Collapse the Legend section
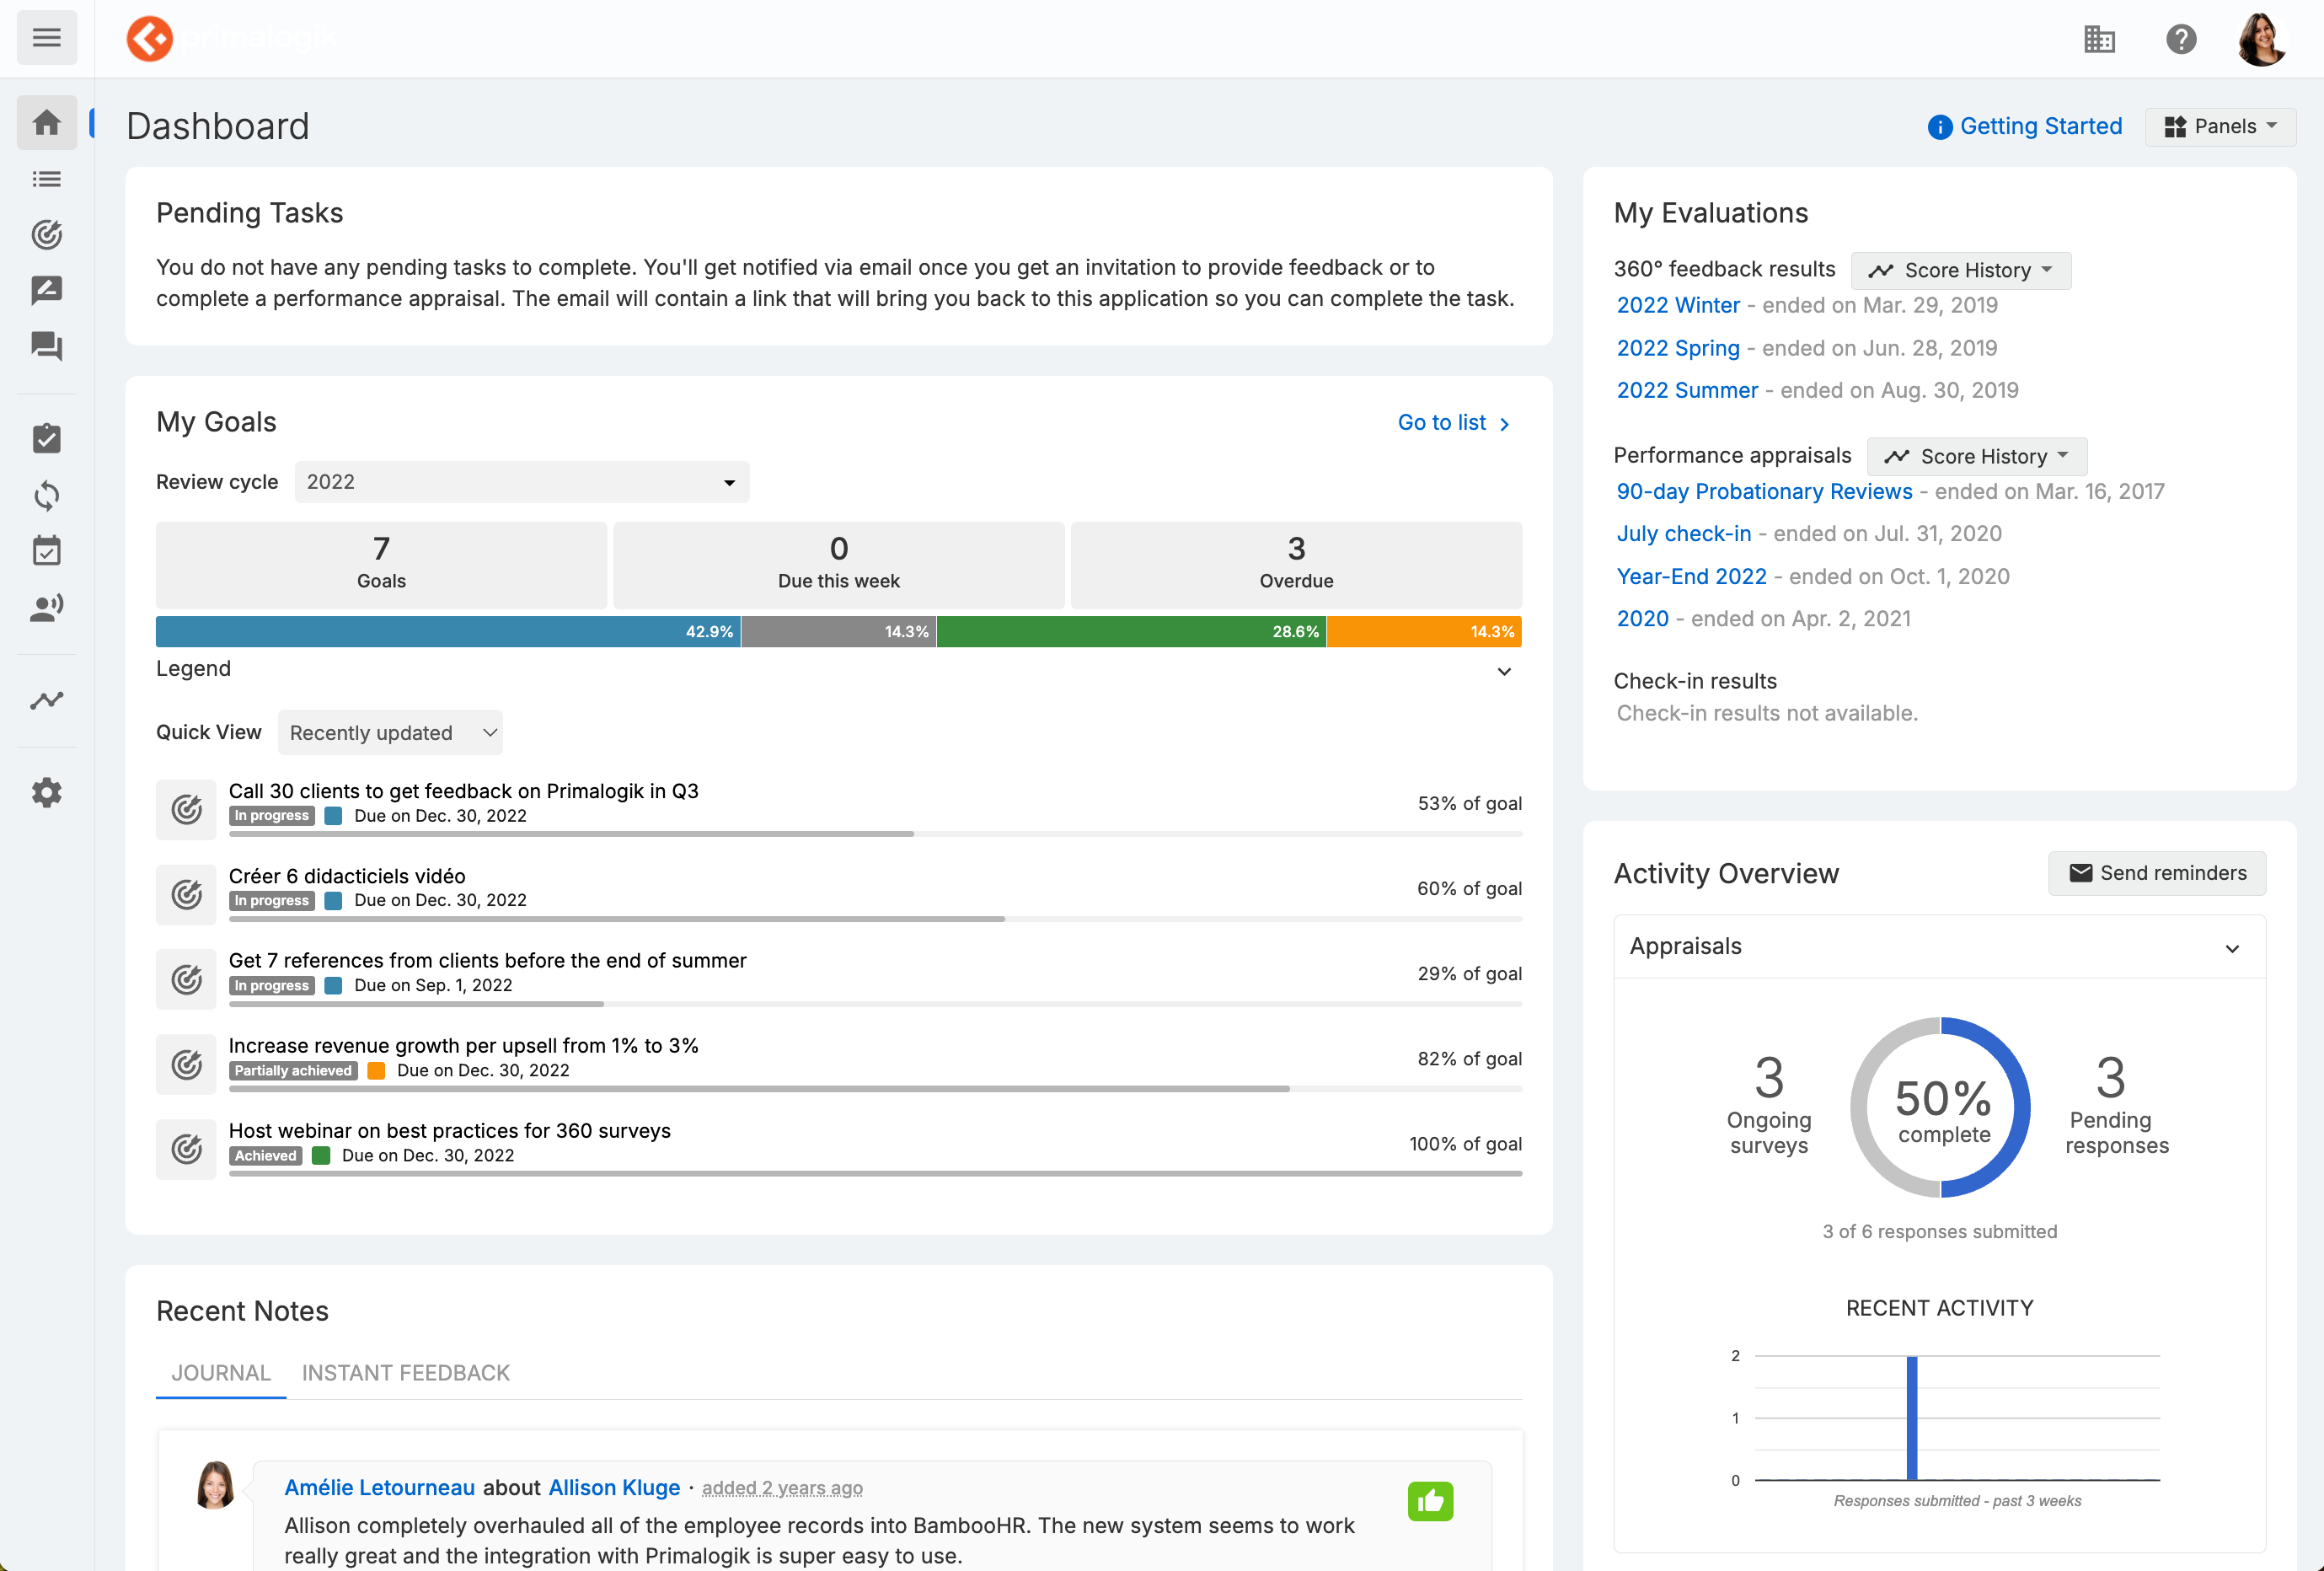 [1503, 671]
